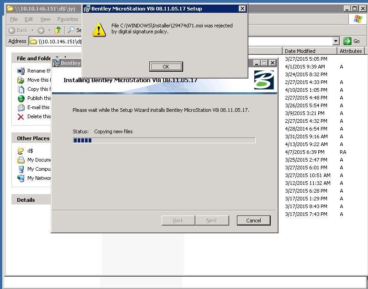The width and height of the screenshot is (368, 289).
Task: Click Publish this file globe icon
Action: (21, 98)
